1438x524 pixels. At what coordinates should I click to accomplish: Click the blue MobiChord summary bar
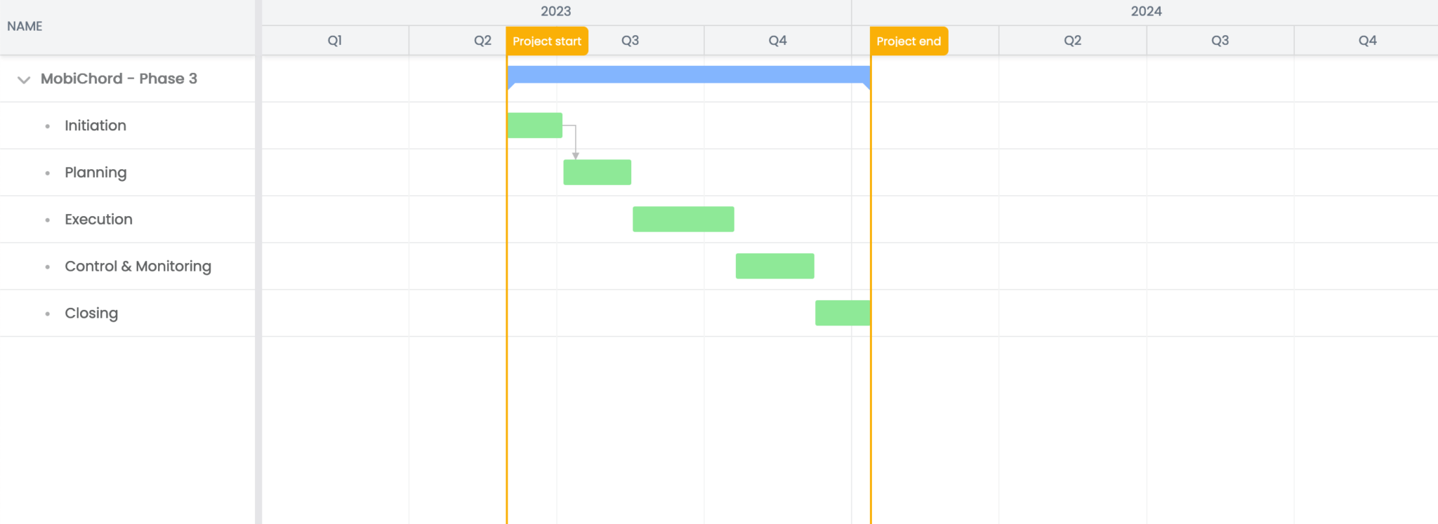click(x=689, y=75)
